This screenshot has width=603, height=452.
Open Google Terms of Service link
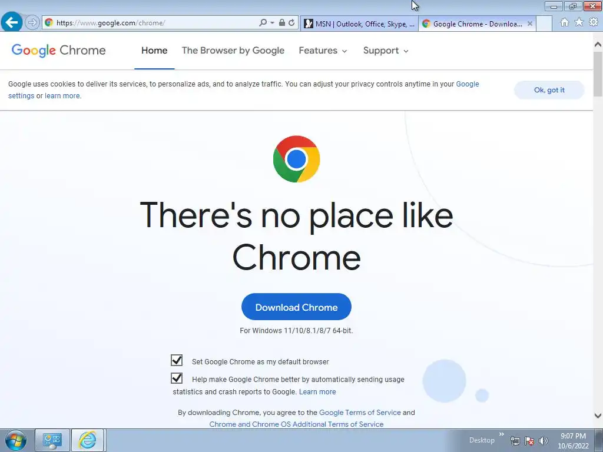(x=360, y=413)
